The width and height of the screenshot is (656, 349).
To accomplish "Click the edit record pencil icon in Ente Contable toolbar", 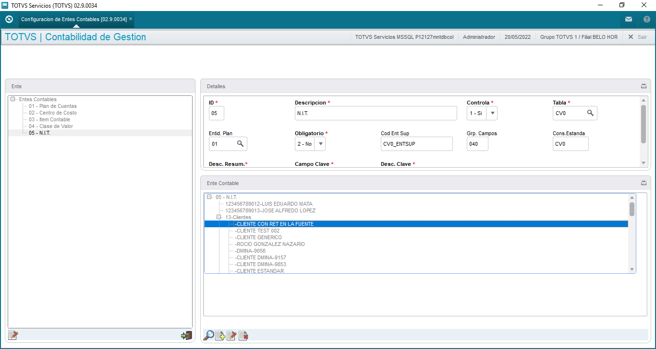I will pyautogui.click(x=231, y=336).
